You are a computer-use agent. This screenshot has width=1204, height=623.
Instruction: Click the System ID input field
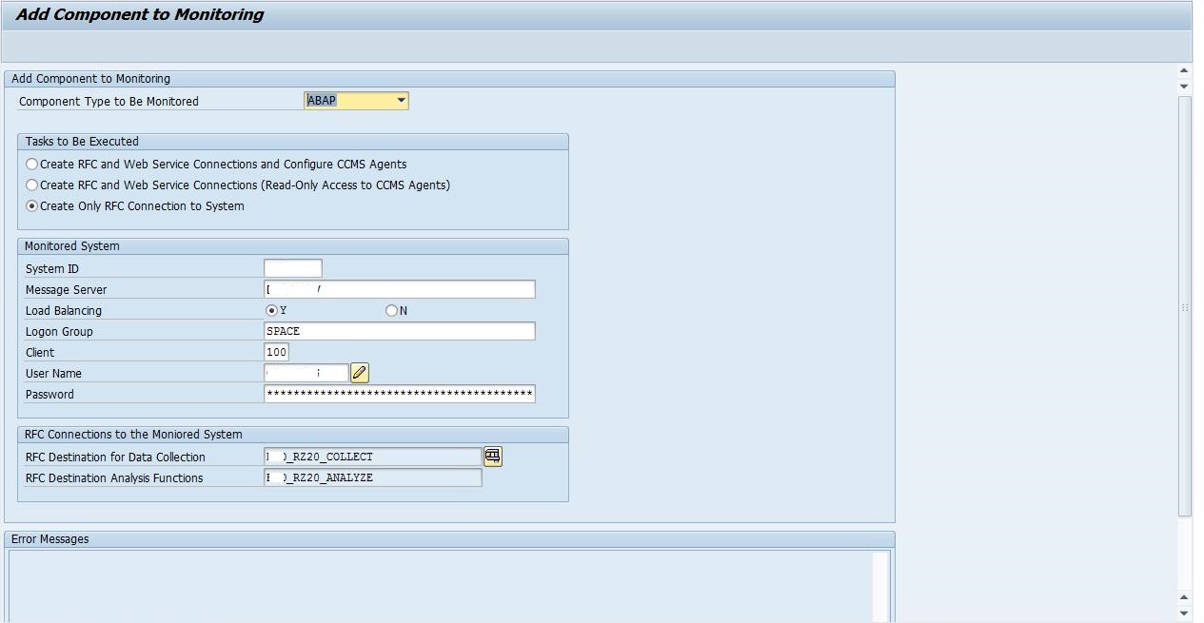point(292,267)
